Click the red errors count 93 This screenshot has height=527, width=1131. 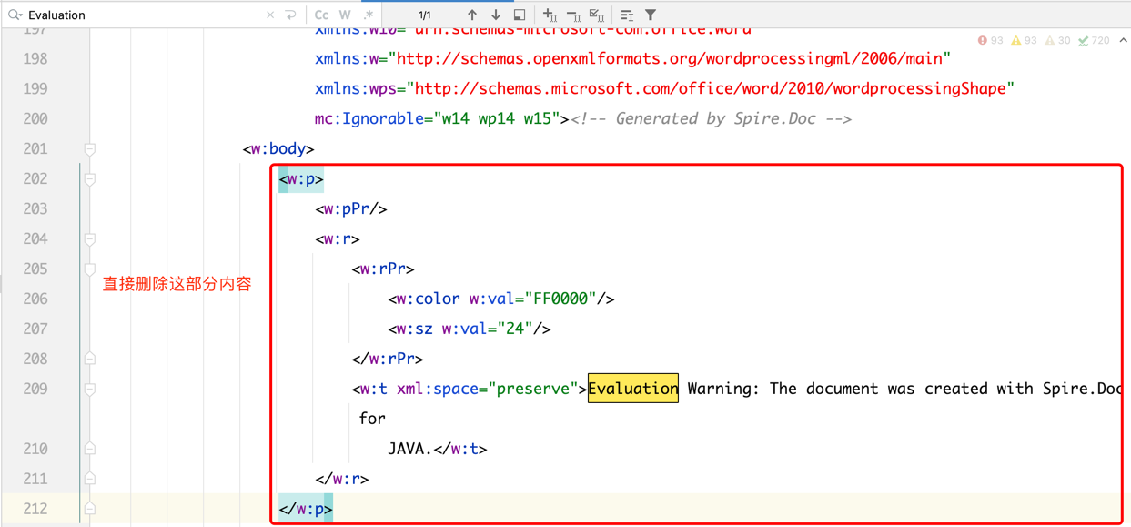(990, 41)
